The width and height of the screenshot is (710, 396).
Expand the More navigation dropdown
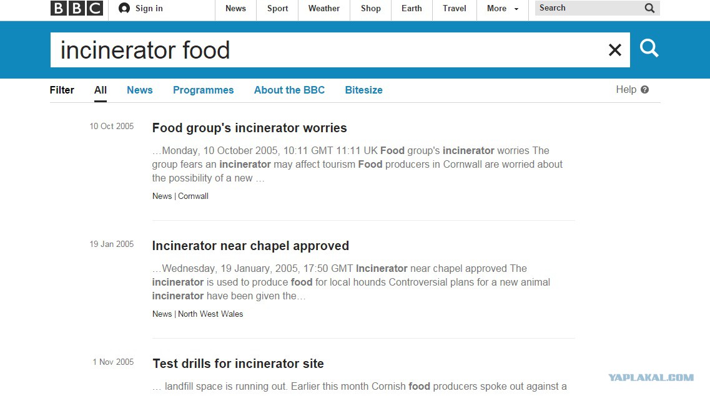[x=503, y=8]
